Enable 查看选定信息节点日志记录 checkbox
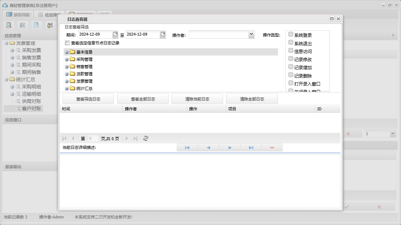The image size is (401, 225). click(x=67, y=43)
